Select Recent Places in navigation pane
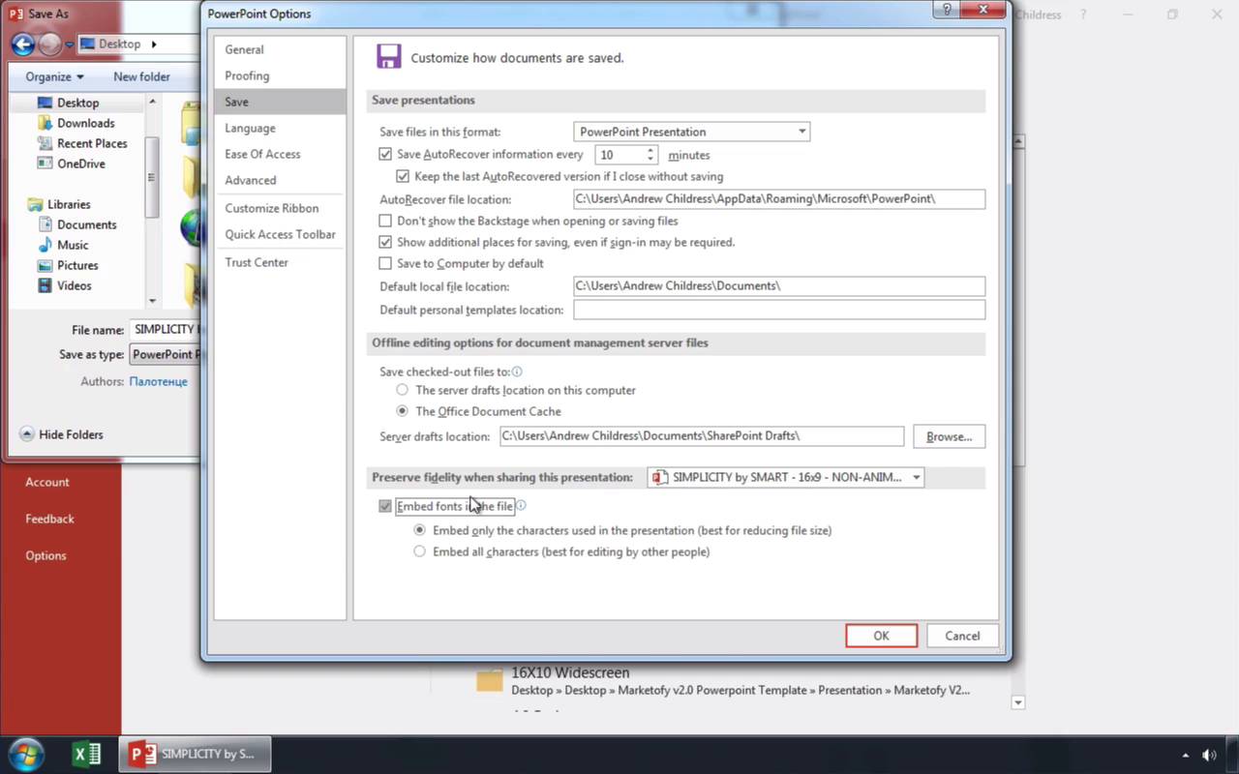Image resolution: width=1239 pixels, height=774 pixels. pyautogui.click(x=92, y=143)
